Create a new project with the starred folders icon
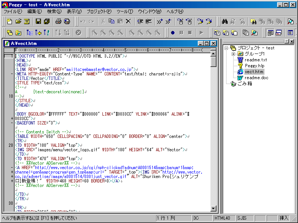The height and width of the screenshot is (223, 298). coord(10,33)
